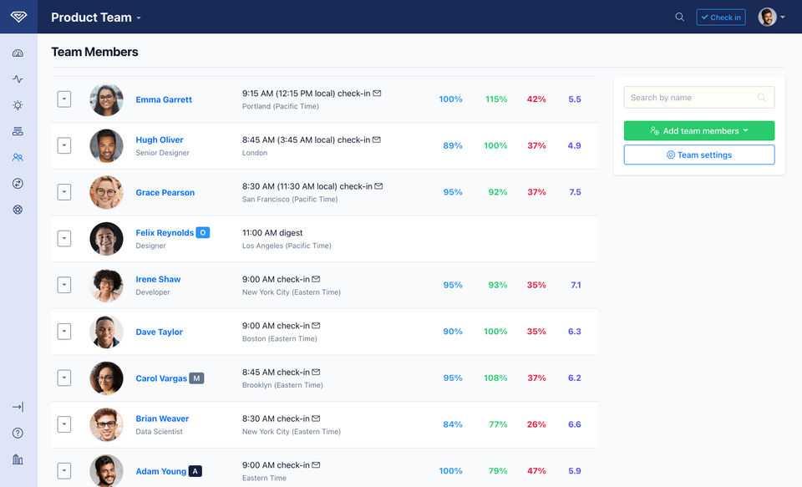The height and width of the screenshot is (487, 802).
Task: Open Irene Shaw's profile link
Action: [x=158, y=279]
